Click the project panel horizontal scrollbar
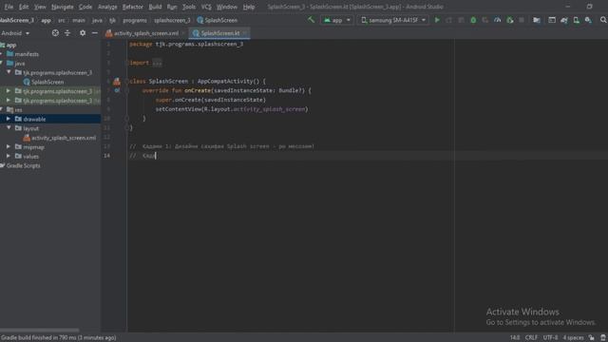This screenshot has width=608, height=342. 40,331
